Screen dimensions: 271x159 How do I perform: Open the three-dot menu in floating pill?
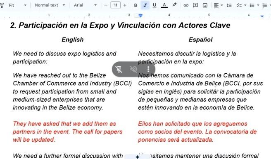coord(148,69)
